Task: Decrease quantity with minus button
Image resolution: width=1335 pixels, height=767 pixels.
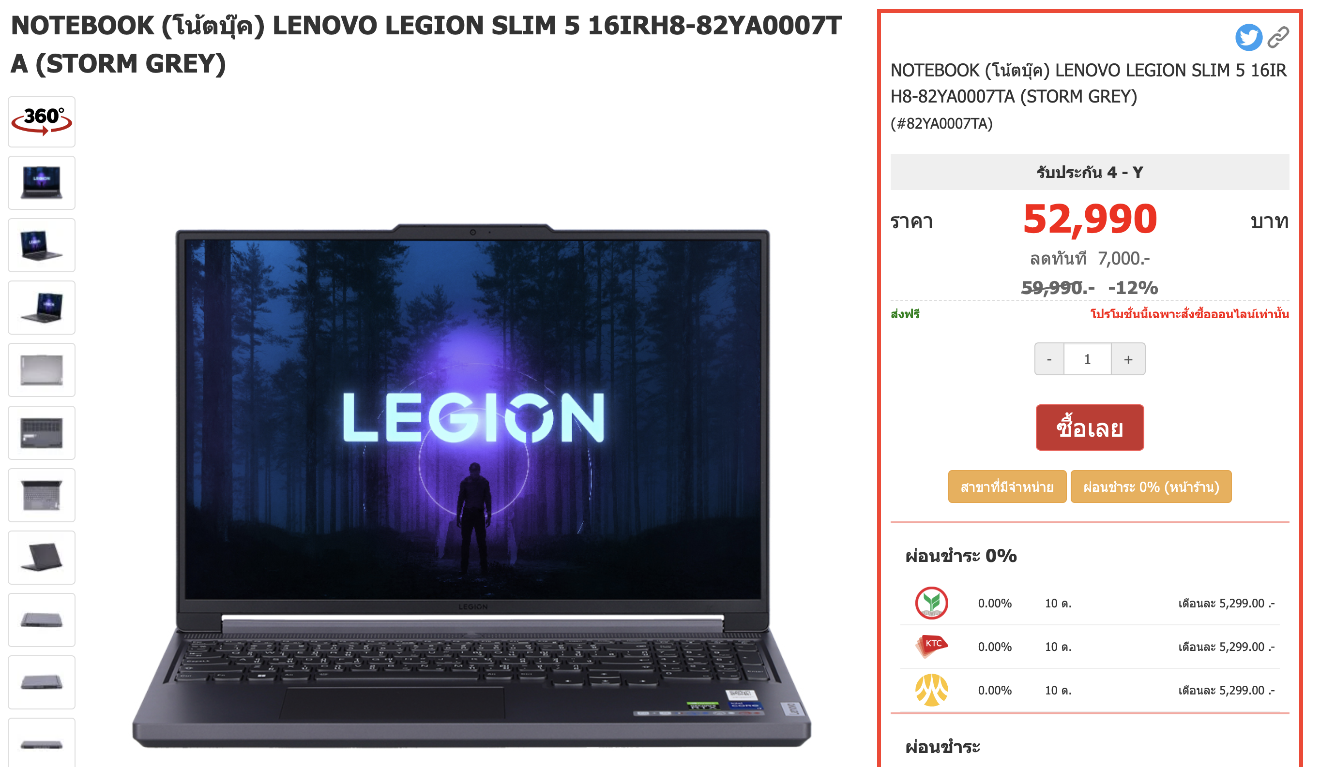Action: (x=1049, y=359)
